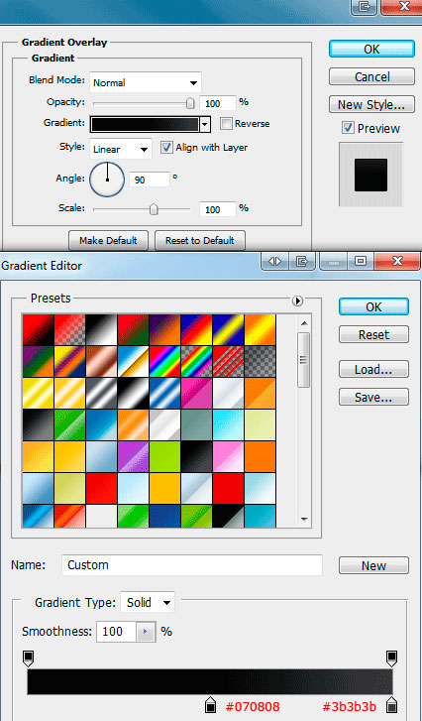Screen dimensions: 422x721
Task: Click the gradient preview bar in Gradient Overlay
Action: (145, 124)
